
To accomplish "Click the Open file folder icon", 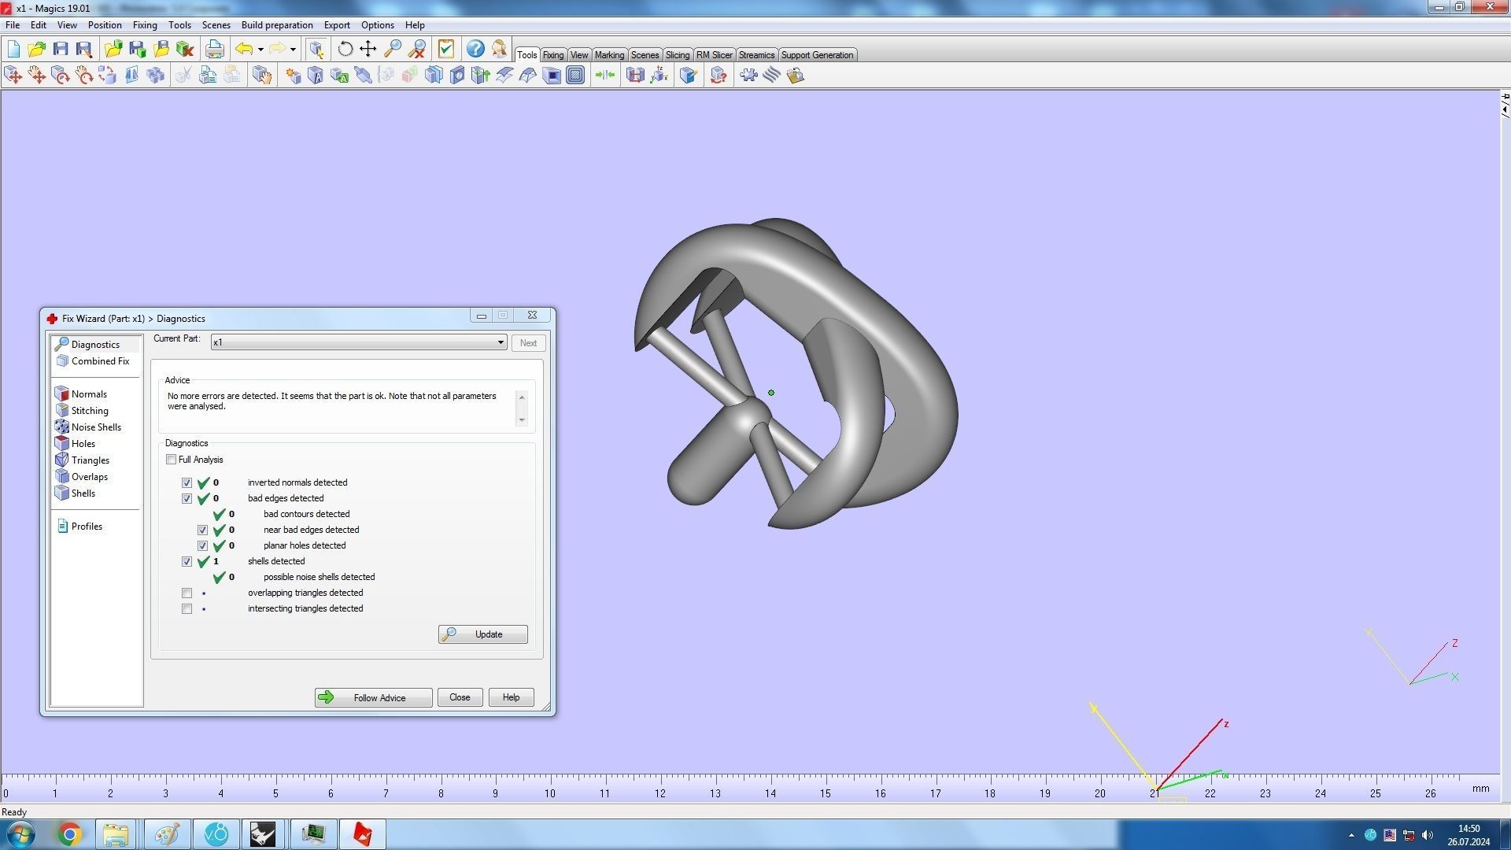I will (36, 49).
